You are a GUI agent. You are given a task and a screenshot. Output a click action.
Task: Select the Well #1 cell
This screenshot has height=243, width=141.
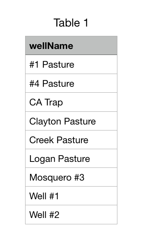(71, 196)
